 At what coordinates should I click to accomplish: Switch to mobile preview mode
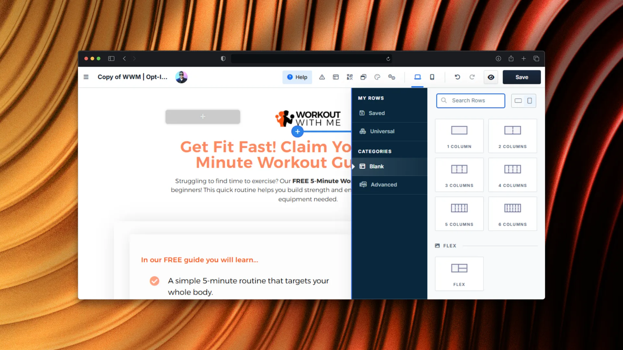[432, 77]
